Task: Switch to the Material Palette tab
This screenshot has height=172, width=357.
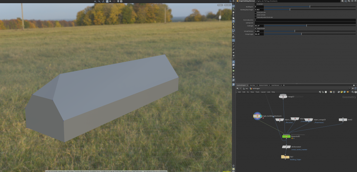Action: tap(263, 85)
